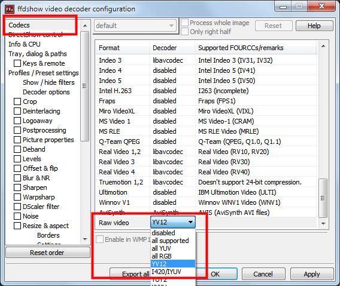Choose all RGB in Raw video list
This screenshot has height=286, width=340.
coord(173,256)
